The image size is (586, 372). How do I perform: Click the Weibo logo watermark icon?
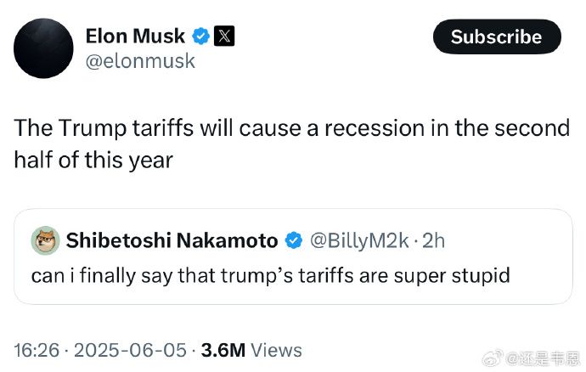pos(493,359)
